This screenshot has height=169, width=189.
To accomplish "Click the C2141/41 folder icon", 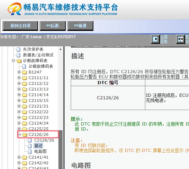I will click(25, 157).
